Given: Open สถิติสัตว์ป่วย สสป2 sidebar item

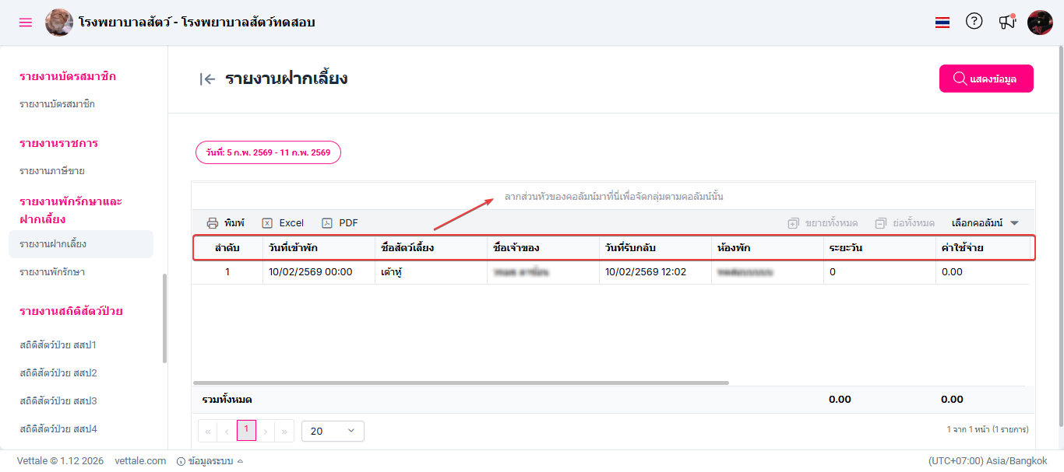Looking at the screenshot, I should [x=58, y=373].
